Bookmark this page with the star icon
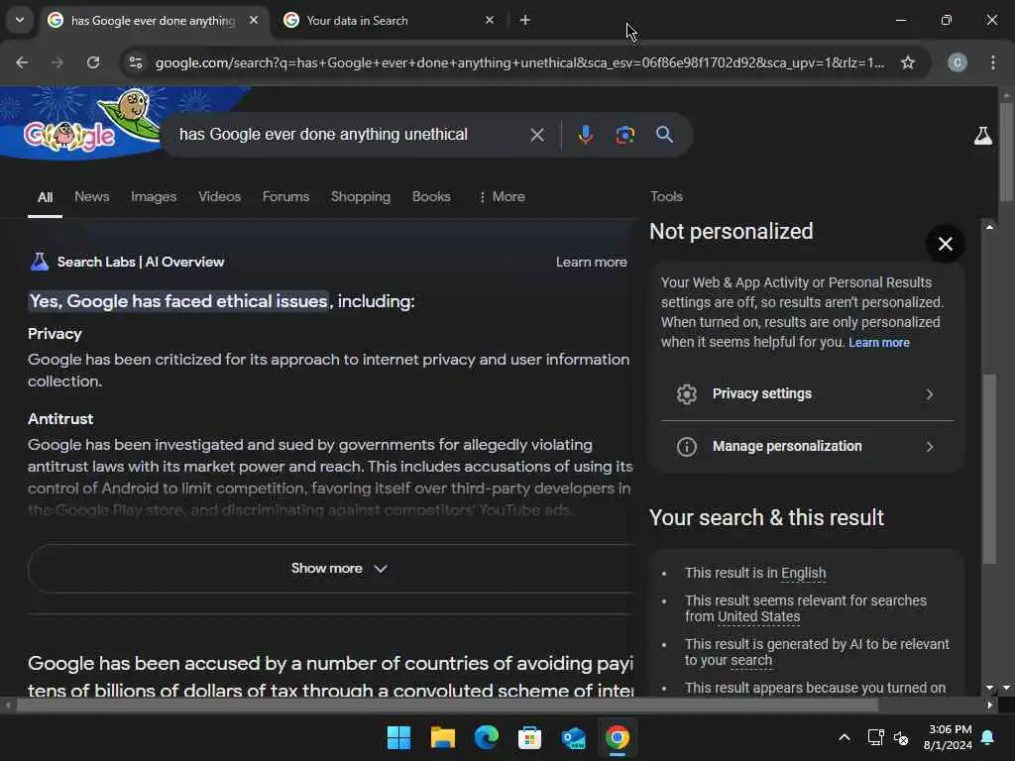 click(908, 62)
